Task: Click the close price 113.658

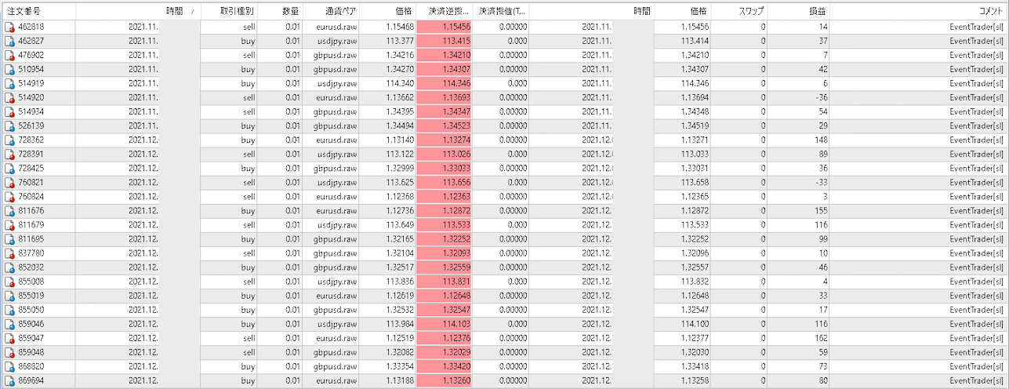Action: click(x=695, y=182)
